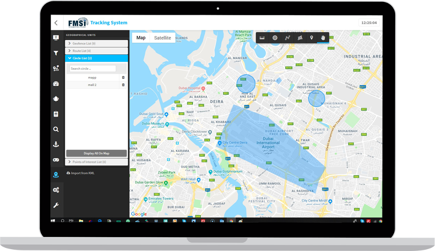
Task: Open the route tracking sidebar icon
Action: click(x=56, y=68)
